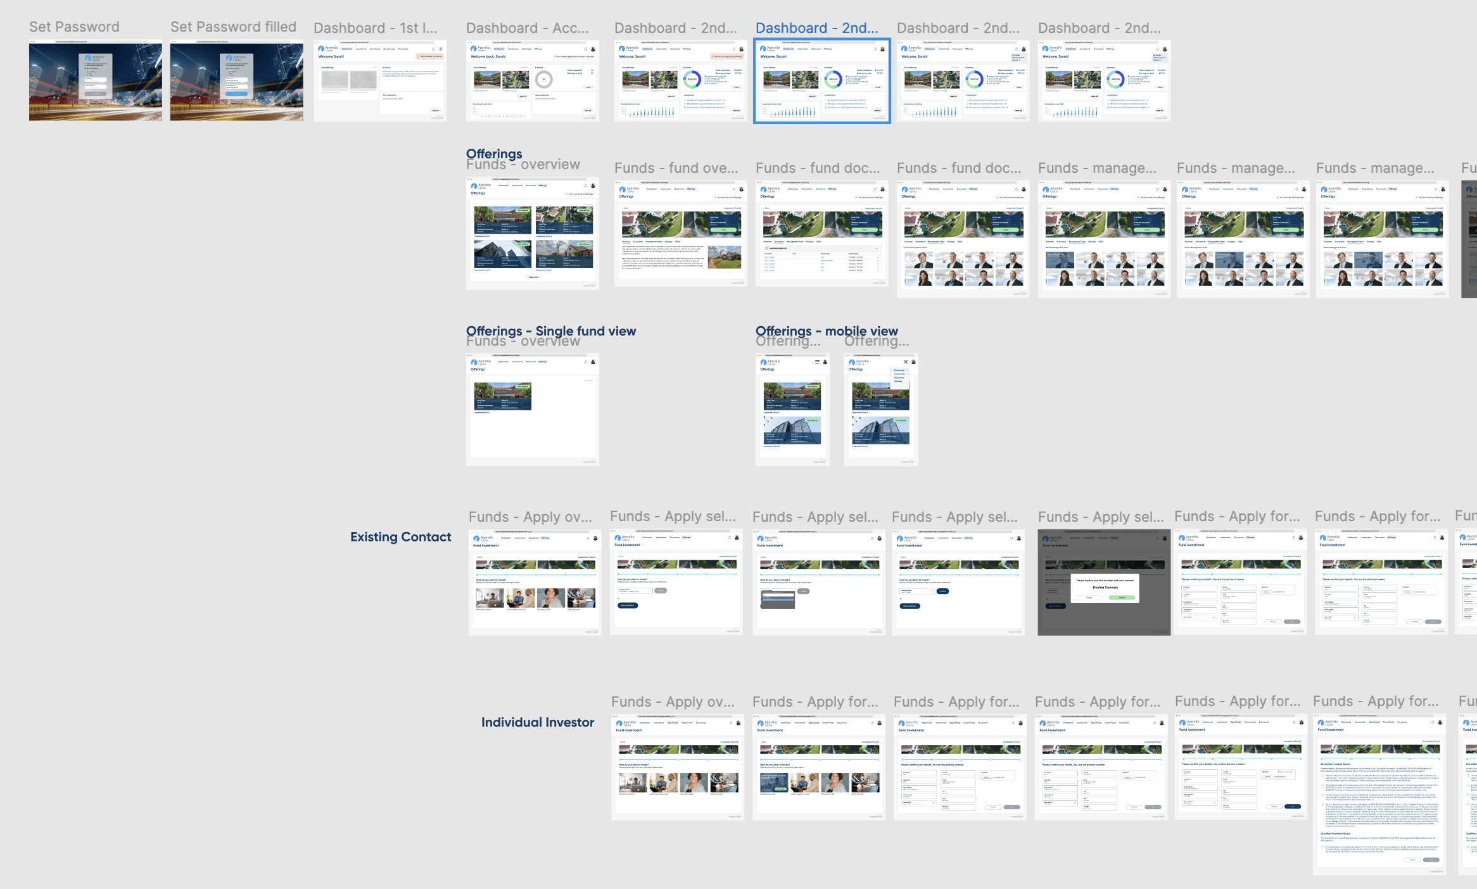Click the highlighted blue 'Dashboard - 2nd...' label

816,28
